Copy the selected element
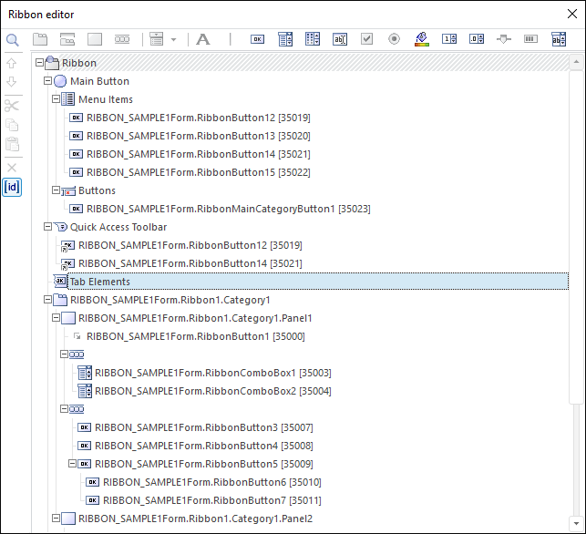This screenshot has width=586, height=534. pyautogui.click(x=12, y=125)
